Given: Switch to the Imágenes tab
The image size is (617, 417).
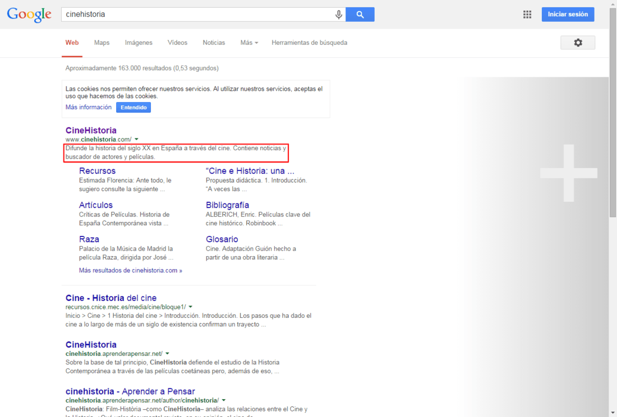Looking at the screenshot, I should click(139, 43).
